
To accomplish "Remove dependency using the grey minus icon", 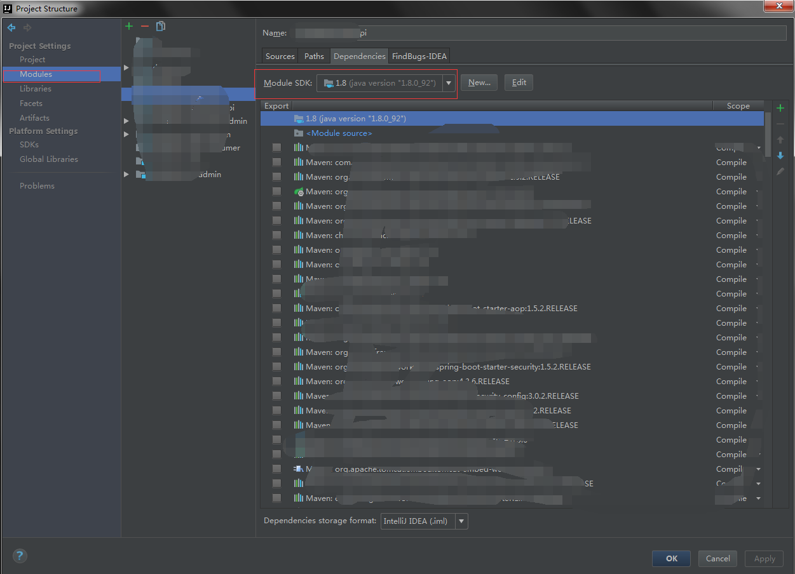I will click(780, 124).
